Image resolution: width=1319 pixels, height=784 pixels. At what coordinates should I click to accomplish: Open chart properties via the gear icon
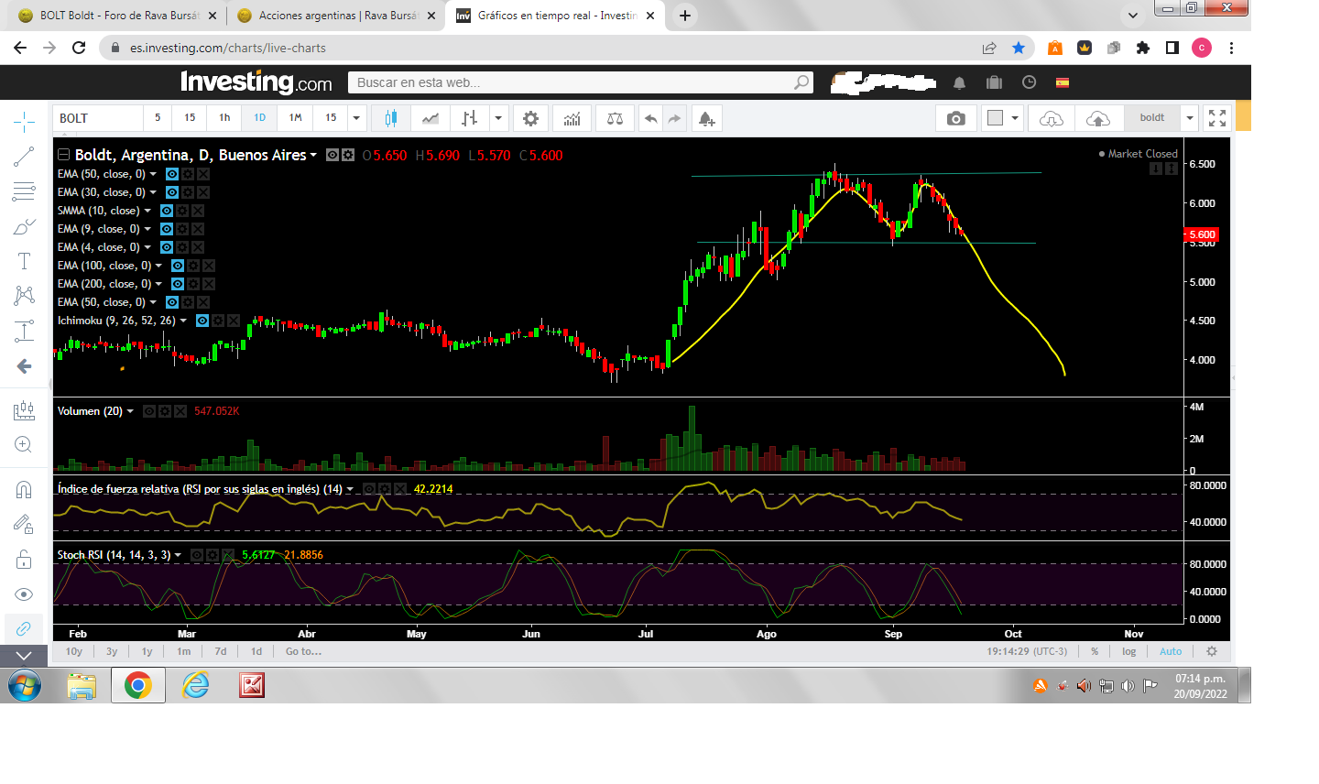point(530,118)
